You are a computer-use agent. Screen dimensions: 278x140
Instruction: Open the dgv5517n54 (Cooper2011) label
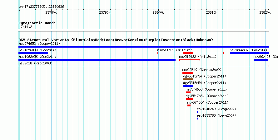[x=207, y=96]
